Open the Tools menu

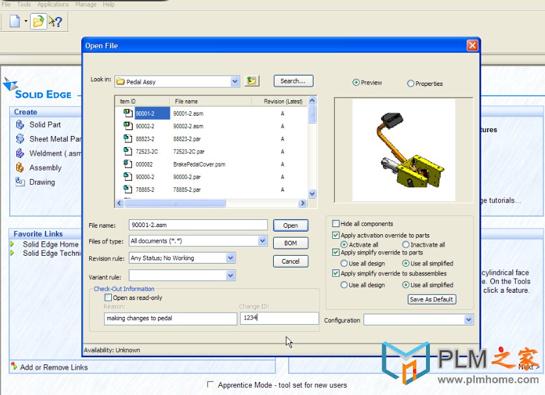point(24,4)
